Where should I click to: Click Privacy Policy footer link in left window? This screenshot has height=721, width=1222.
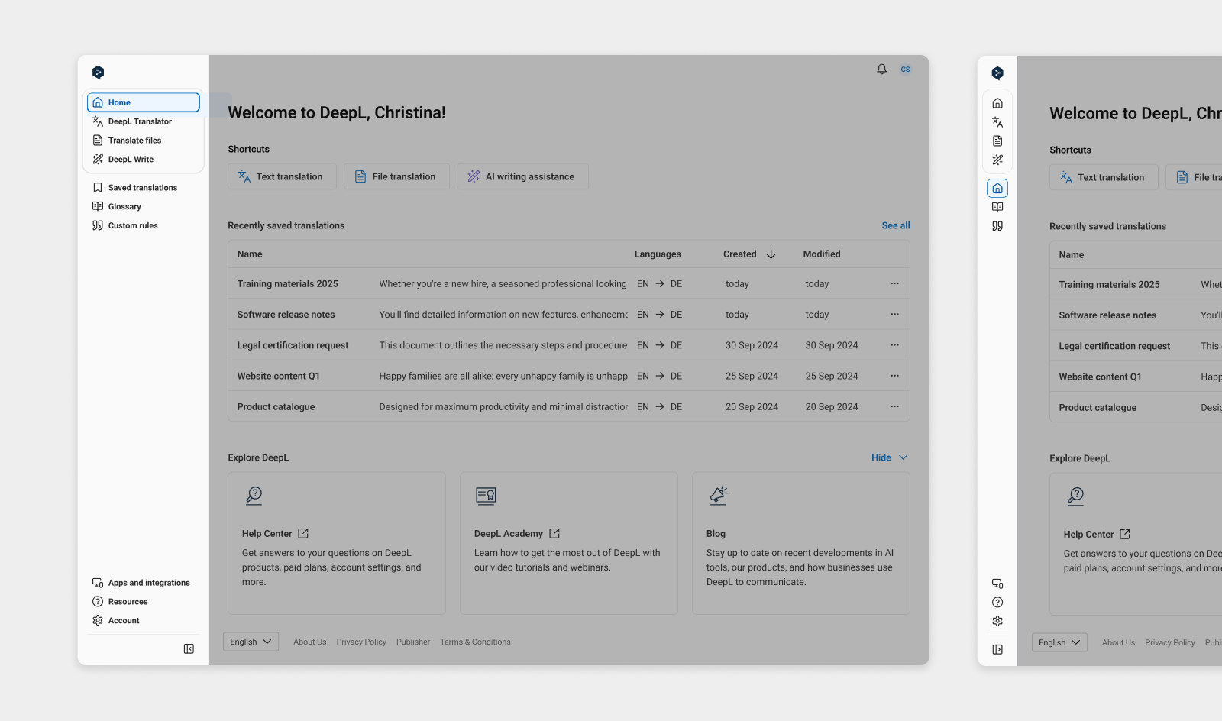pyautogui.click(x=361, y=642)
